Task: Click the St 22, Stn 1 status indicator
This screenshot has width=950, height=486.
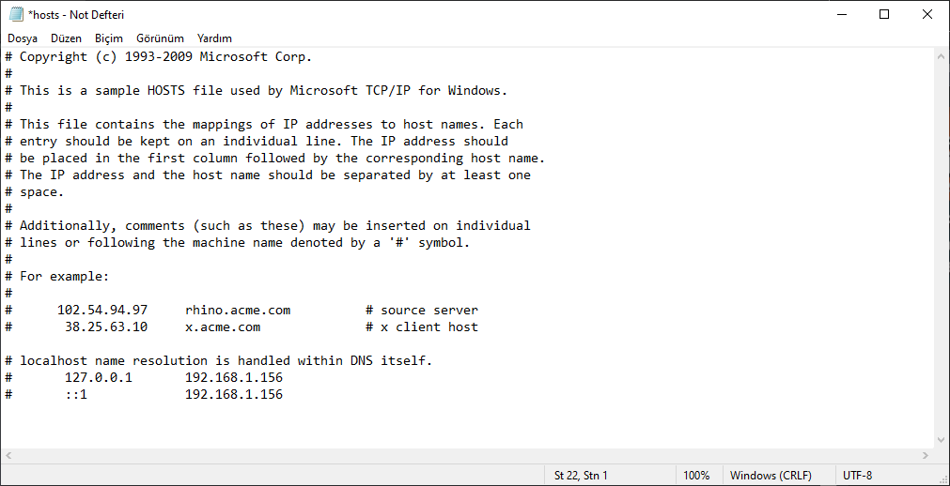Action: 581,476
